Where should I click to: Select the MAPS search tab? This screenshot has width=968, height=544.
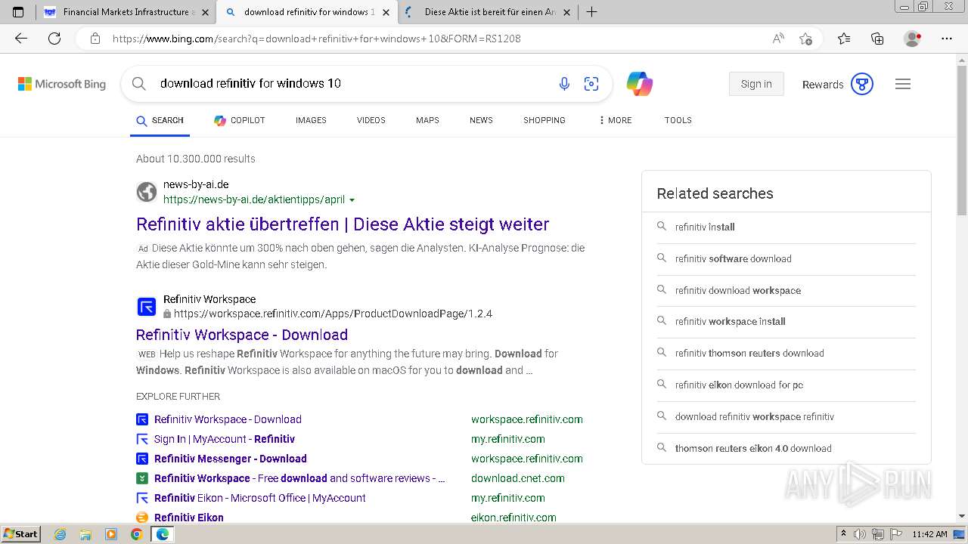coord(427,120)
